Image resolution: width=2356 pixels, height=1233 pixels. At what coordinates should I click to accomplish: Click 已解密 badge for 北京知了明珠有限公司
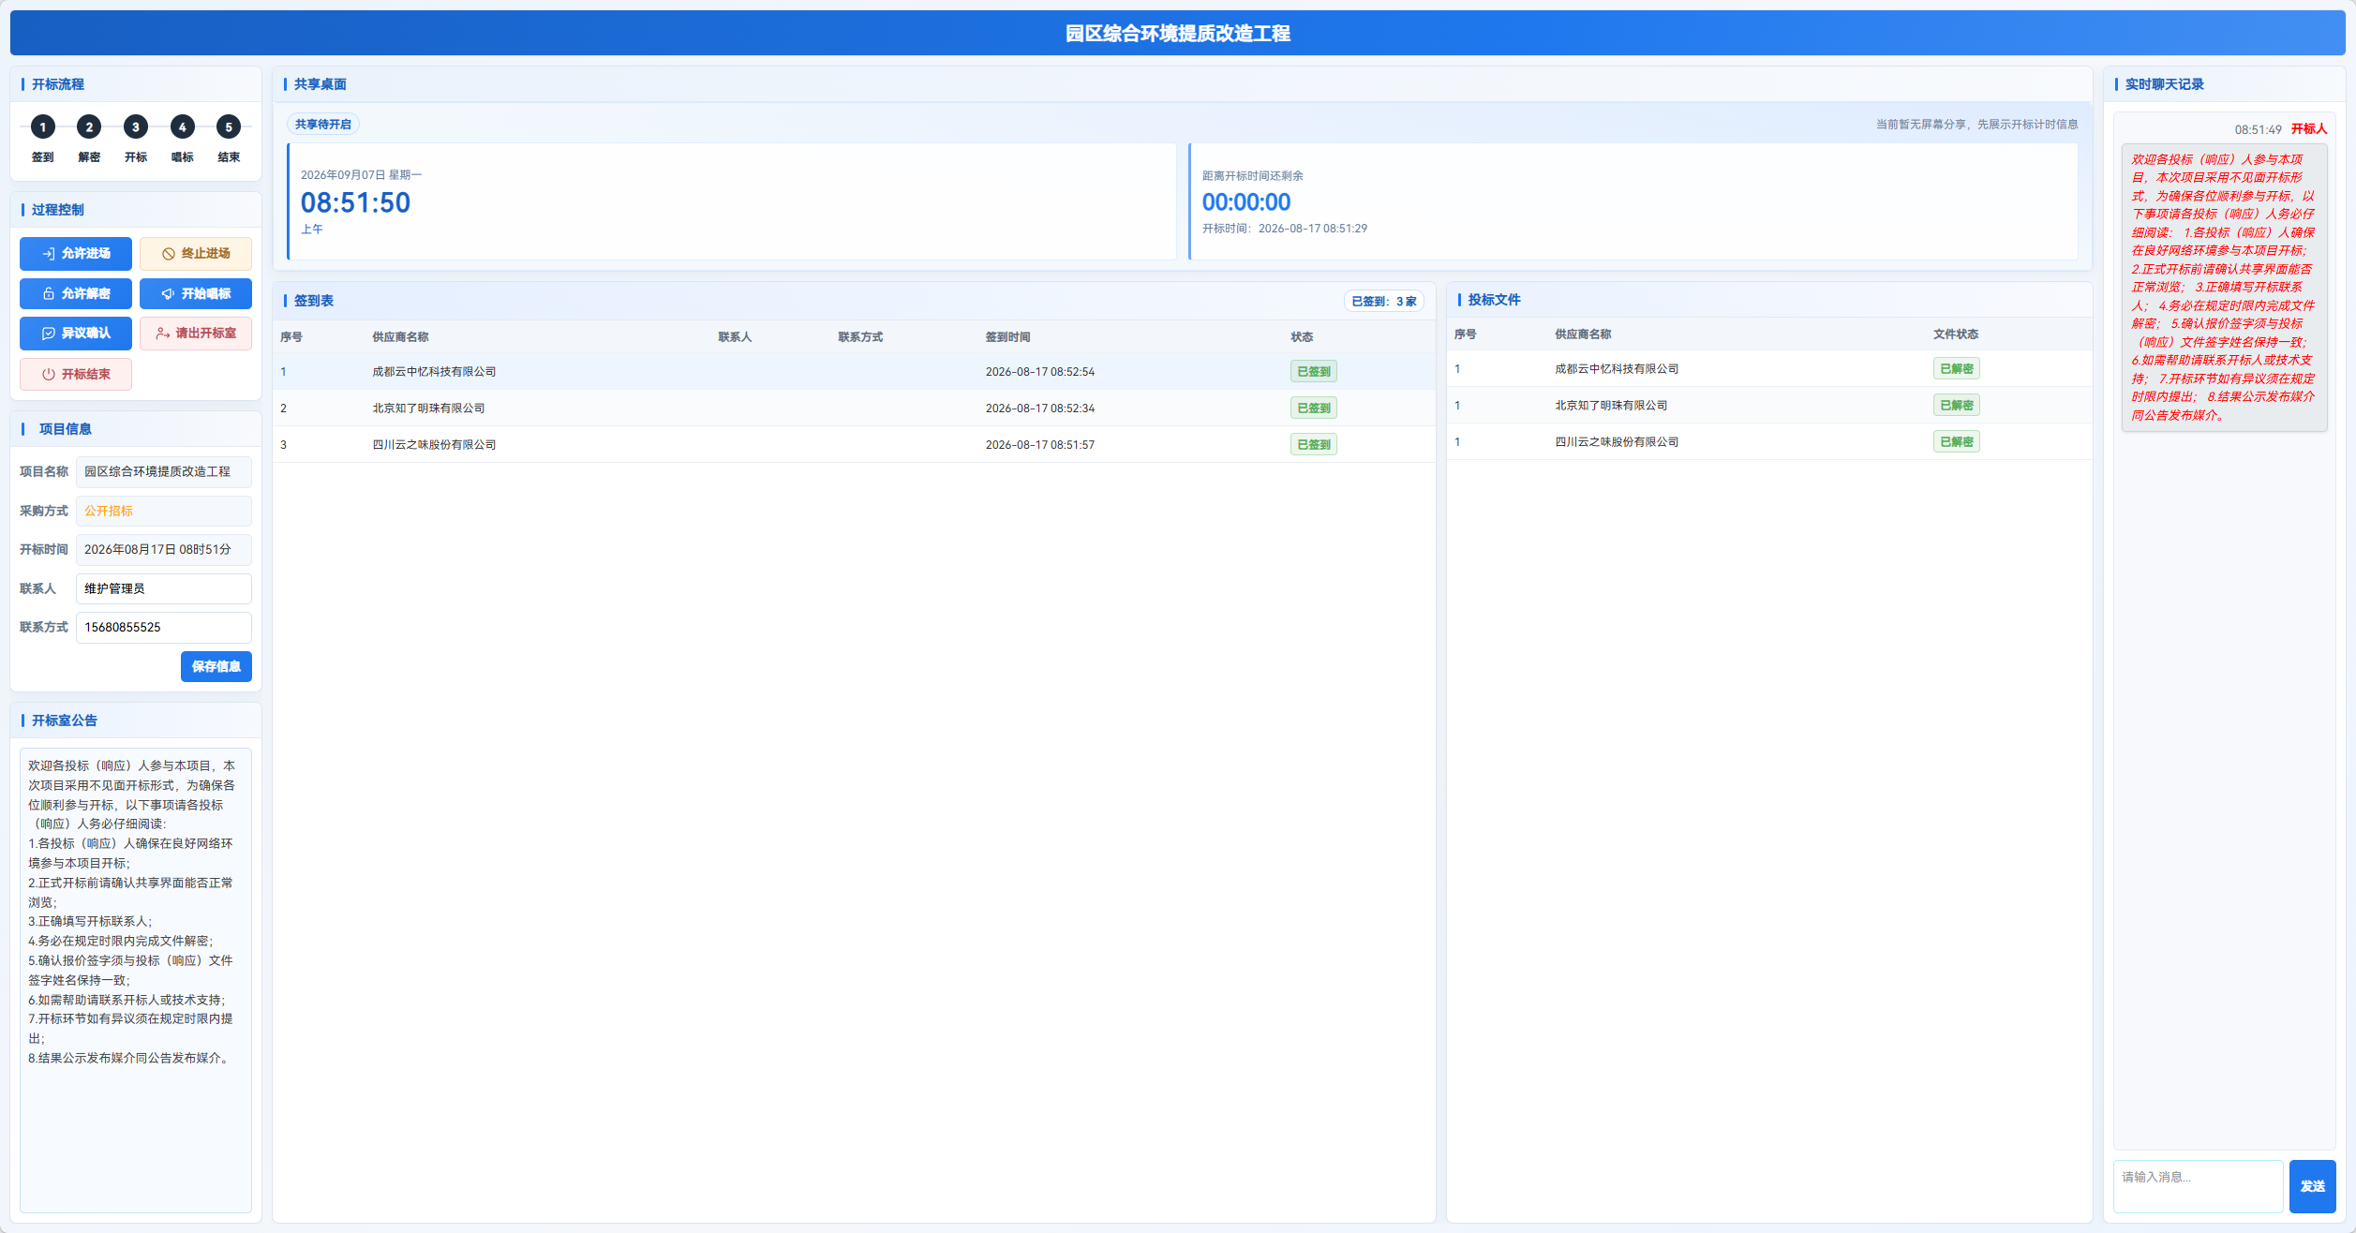tap(1956, 406)
